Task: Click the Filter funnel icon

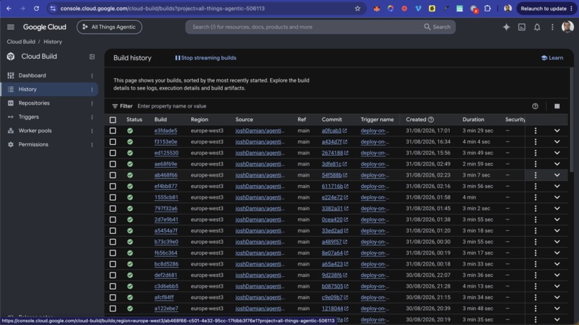Action: click(x=115, y=106)
